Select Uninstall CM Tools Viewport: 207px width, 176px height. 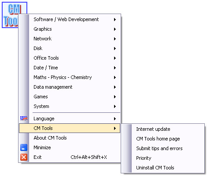[163, 168]
